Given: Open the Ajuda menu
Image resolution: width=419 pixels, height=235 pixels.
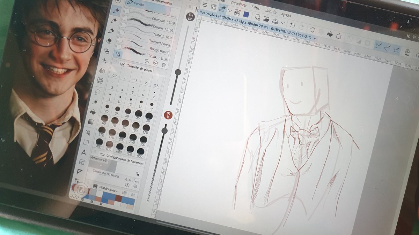Looking at the screenshot, I should click(x=286, y=15).
